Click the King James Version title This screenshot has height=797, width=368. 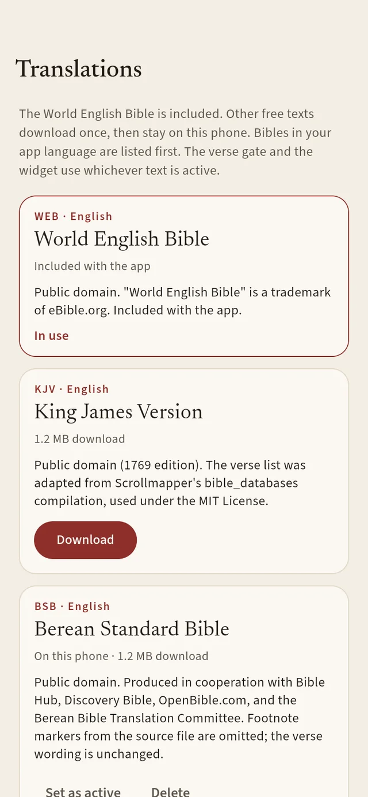(x=118, y=411)
